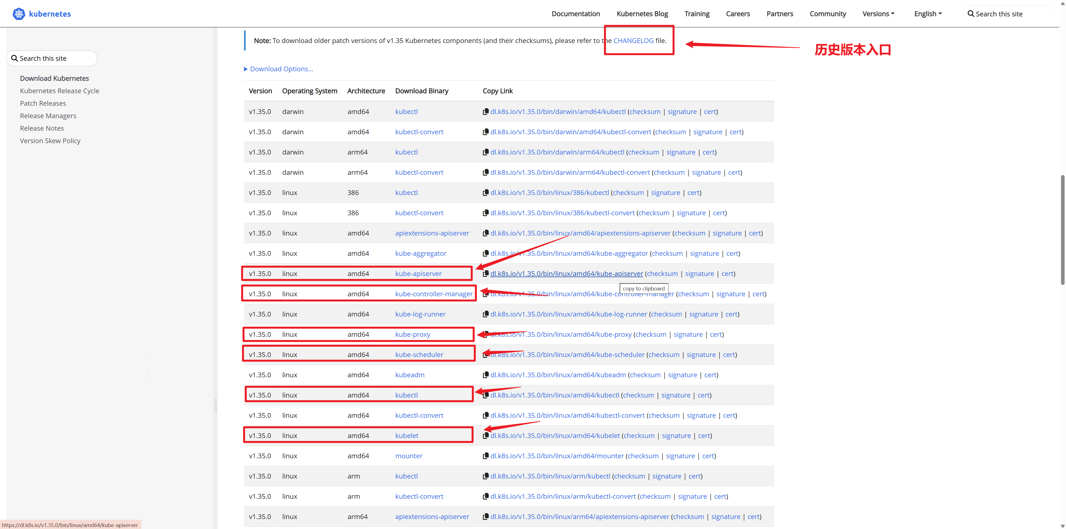The image size is (1066, 529).
Task: Open the dl.k8s.io linux/amd64/kubelet URL link
Action: [555, 436]
